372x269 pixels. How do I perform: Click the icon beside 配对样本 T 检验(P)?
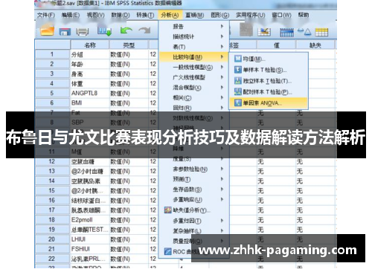click(x=238, y=92)
